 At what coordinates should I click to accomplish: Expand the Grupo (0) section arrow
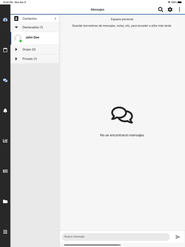point(16,49)
